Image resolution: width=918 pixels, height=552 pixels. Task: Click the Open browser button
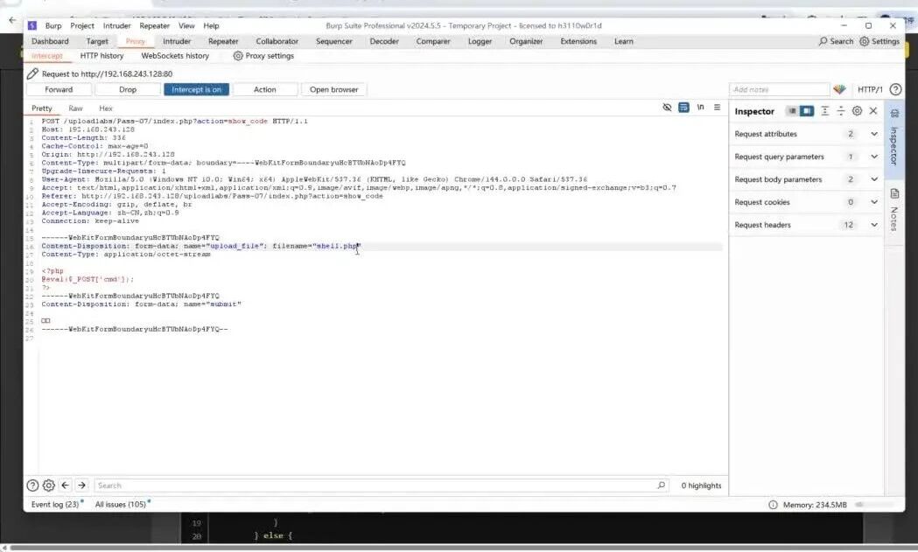click(x=333, y=89)
